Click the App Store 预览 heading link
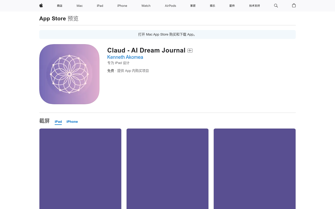 point(59,19)
